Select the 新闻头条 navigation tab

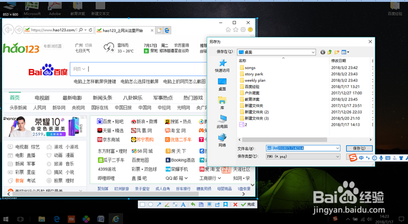102,98
